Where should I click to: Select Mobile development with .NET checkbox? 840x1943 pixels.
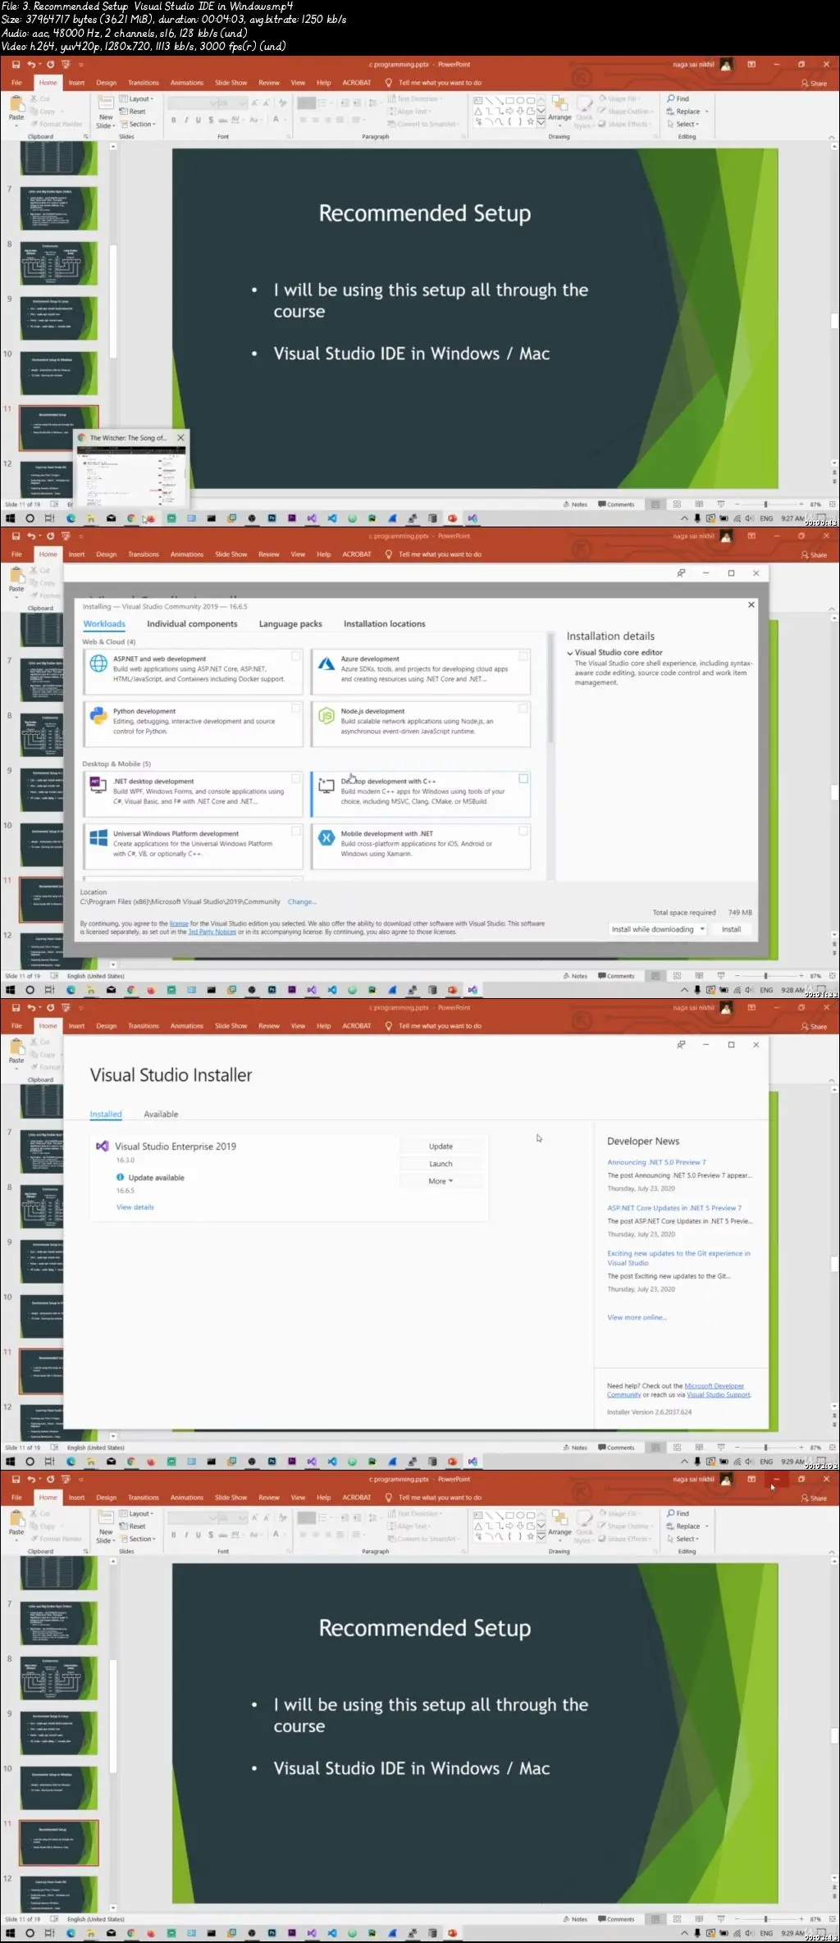(x=523, y=831)
